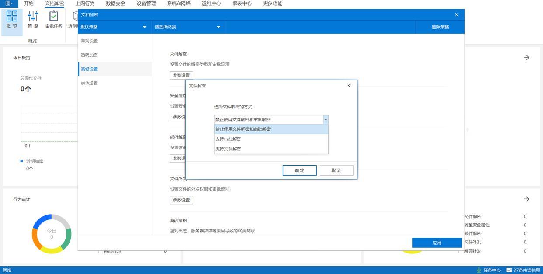This screenshot has height=274, width=543.
Task: Open the 更多功能 ribbon tab
Action: point(272,3)
